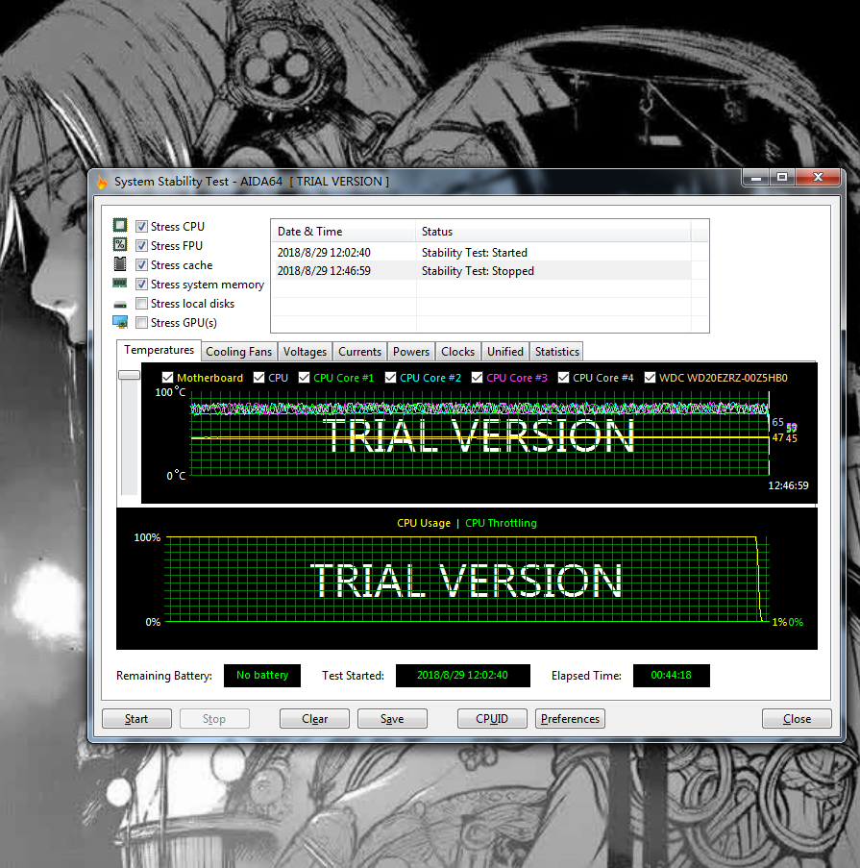Click the CPU chip icon beside Stress CPU
This screenshot has width=860, height=868.
pos(120,225)
